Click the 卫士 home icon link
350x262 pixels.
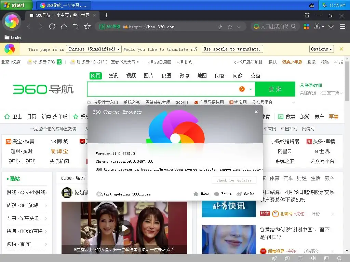point(13,117)
